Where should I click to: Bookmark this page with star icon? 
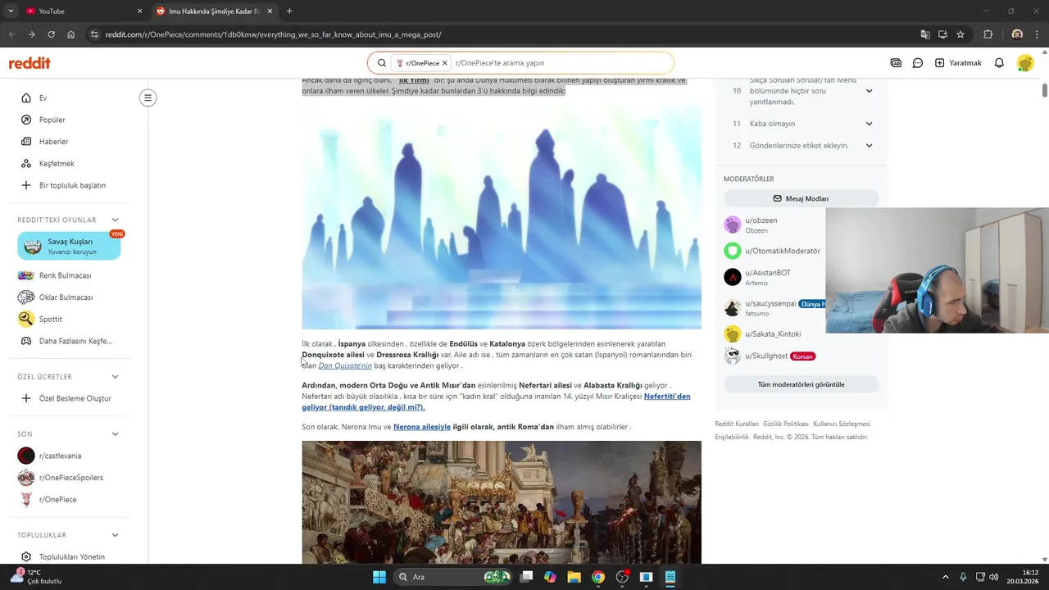tap(960, 34)
